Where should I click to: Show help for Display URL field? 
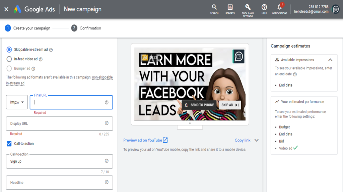click(x=107, y=123)
